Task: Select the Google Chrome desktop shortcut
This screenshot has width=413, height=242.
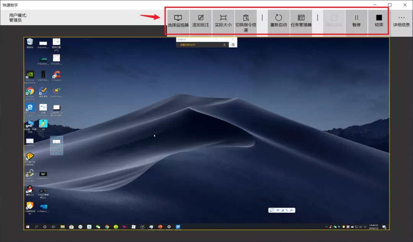Action: point(30,94)
